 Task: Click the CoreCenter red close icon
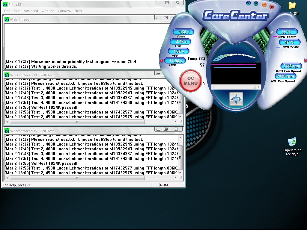[x=272, y=7]
